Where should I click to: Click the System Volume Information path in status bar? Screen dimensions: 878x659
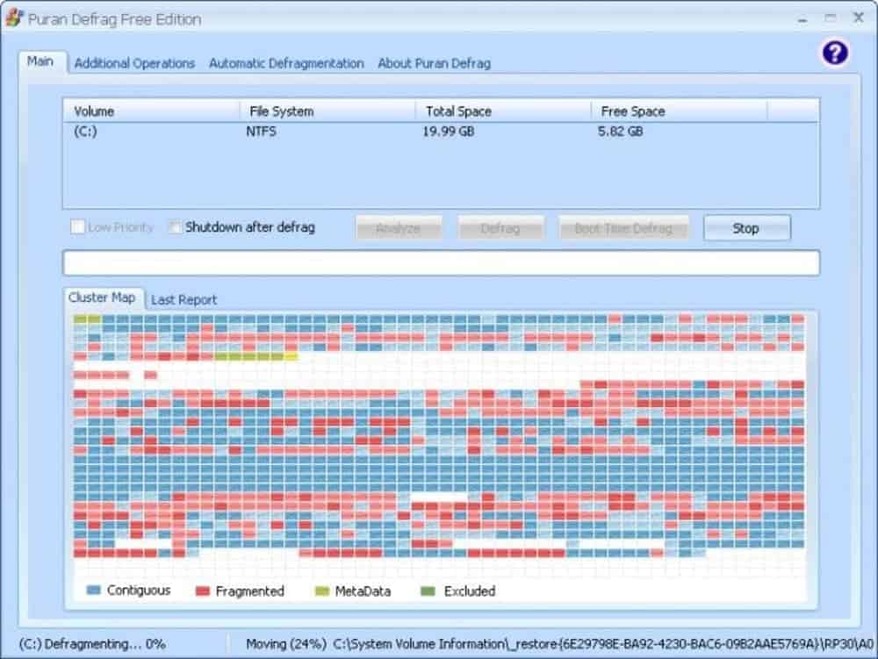(x=604, y=644)
